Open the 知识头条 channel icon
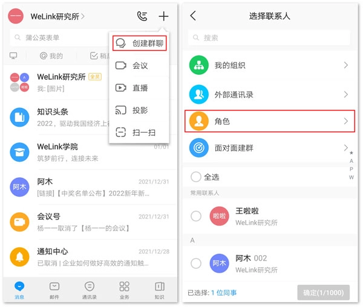 coord(20,117)
